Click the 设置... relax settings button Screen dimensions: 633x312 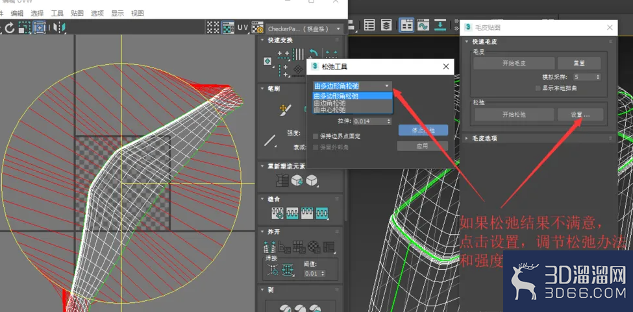580,114
